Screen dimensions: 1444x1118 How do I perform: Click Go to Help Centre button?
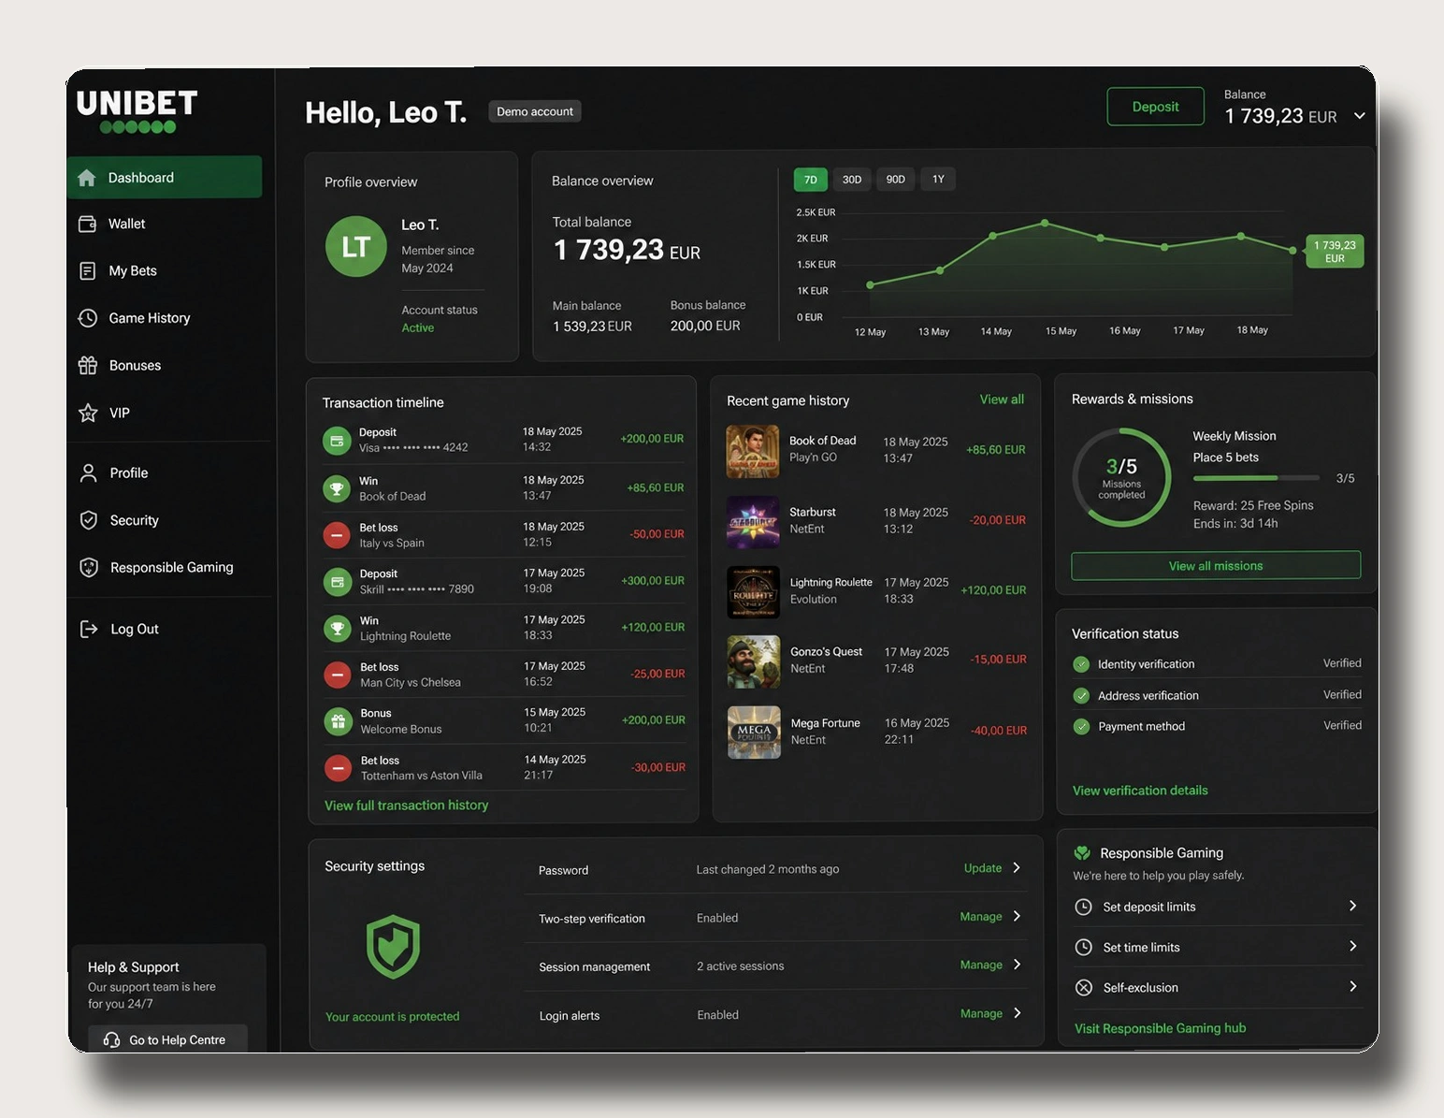point(168,1039)
